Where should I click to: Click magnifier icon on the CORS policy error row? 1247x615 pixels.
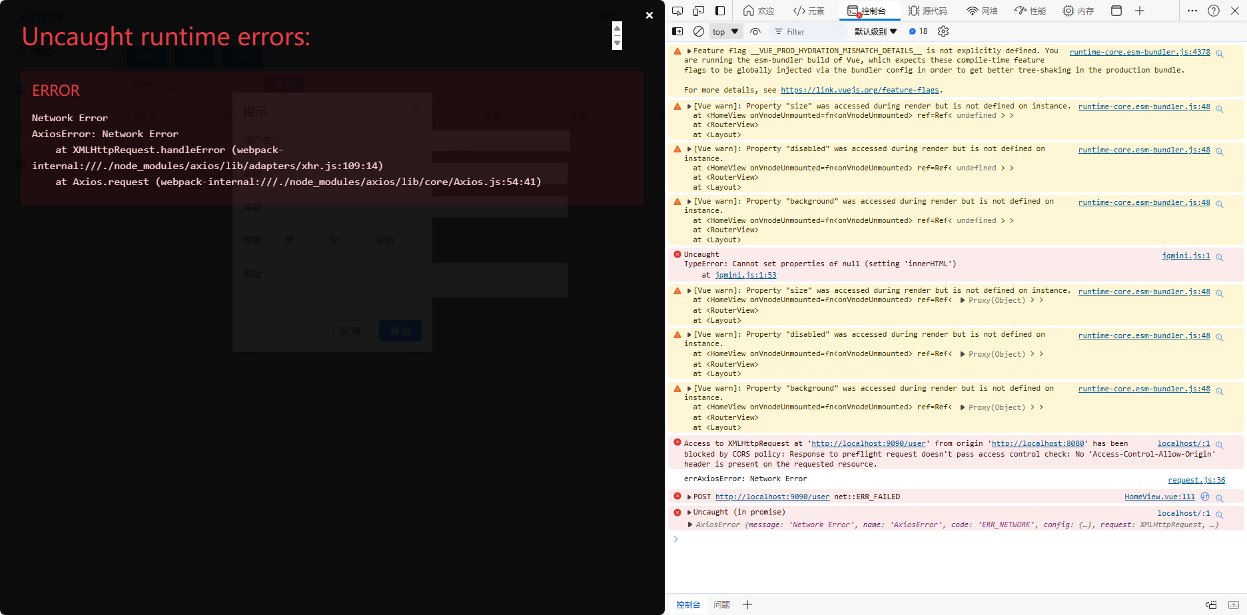click(1220, 445)
